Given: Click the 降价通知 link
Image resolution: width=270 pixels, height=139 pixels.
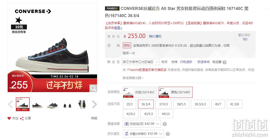Looking at the screenshot, I should click(x=155, y=36).
